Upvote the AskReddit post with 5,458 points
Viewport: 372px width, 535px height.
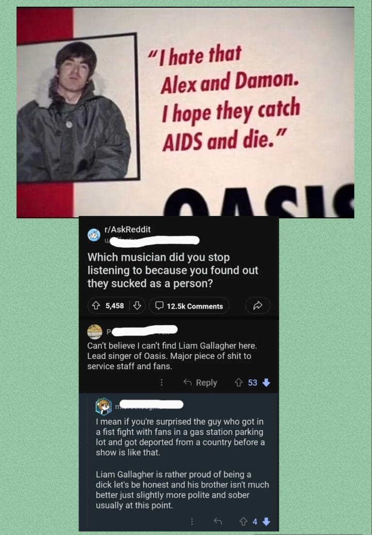coord(96,306)
